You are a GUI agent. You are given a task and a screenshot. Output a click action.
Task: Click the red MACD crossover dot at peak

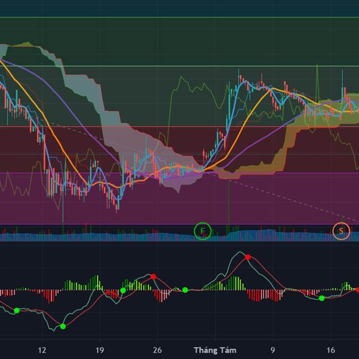pyautogui.click(x=248, y=257)
